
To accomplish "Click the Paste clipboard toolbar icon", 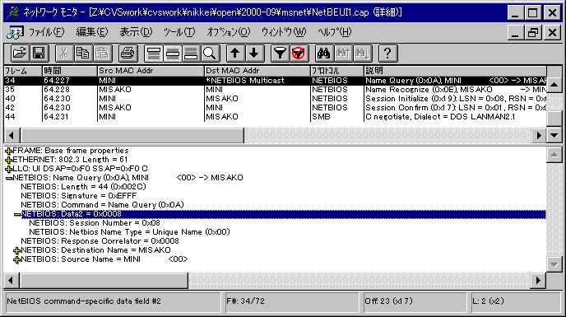I will pyautogui.click(x=102, y=54).
